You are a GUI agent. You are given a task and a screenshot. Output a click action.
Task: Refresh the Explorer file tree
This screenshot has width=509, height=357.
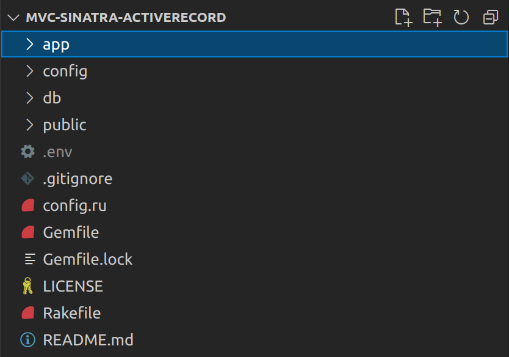[x=461, y=17]
